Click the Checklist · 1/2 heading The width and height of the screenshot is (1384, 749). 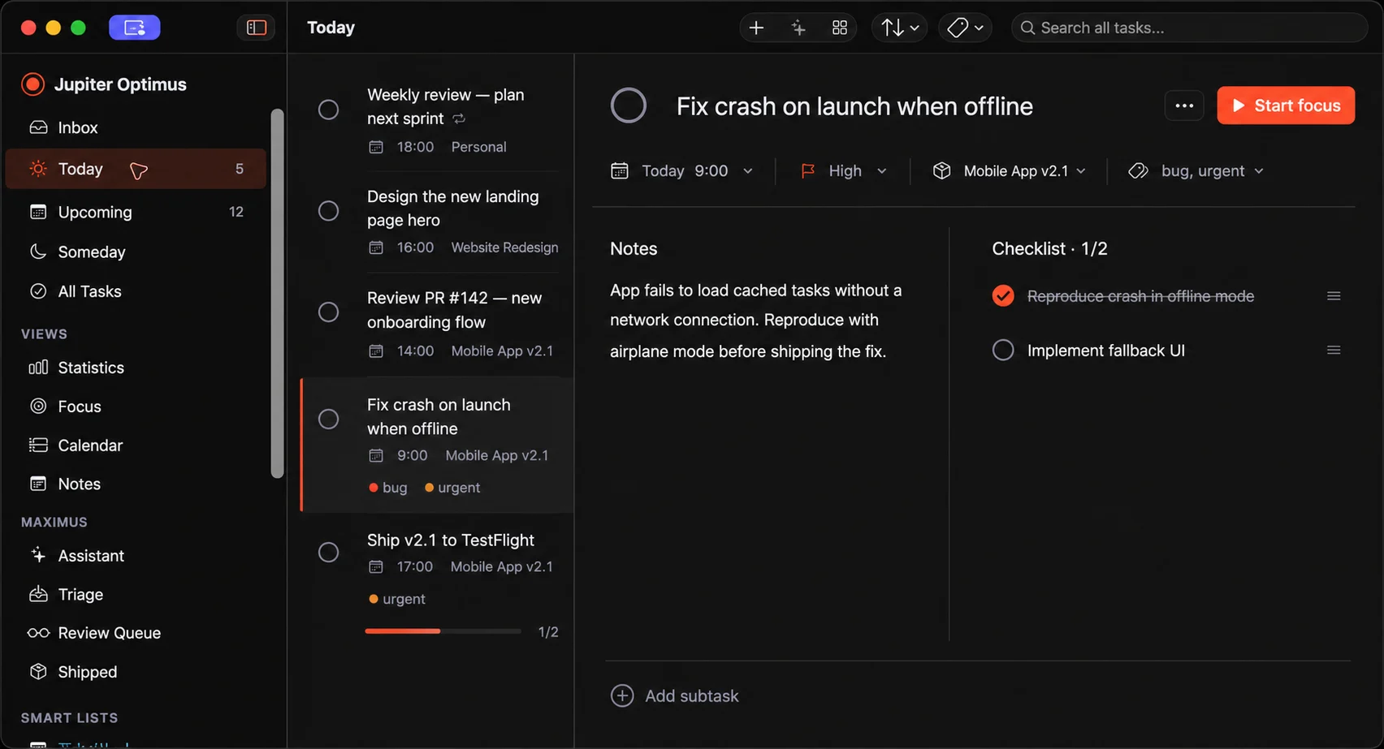coord(1049,249)
